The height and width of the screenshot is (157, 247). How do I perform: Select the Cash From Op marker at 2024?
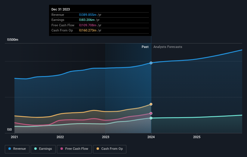[x=151, y=104]
